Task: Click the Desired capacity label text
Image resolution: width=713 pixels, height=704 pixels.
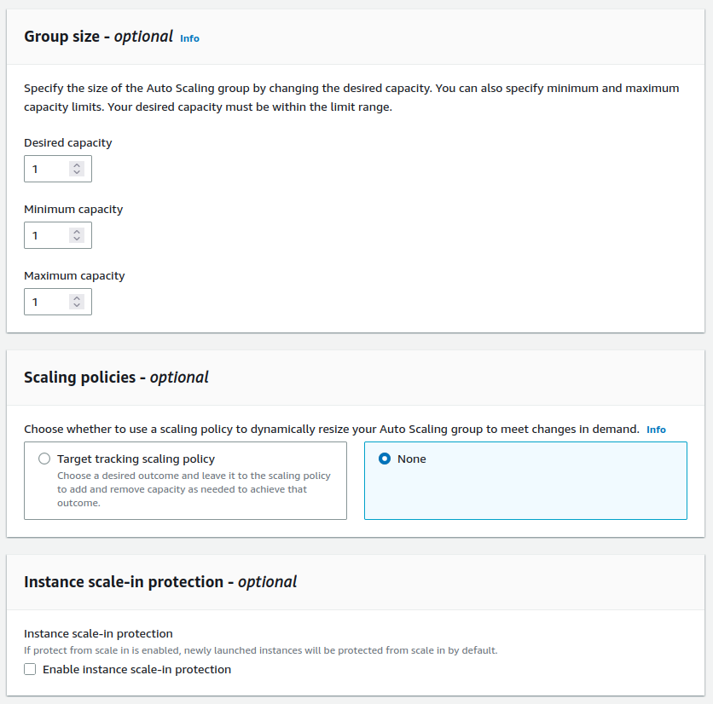Action: pyautogui.click(x=67, y=143)
